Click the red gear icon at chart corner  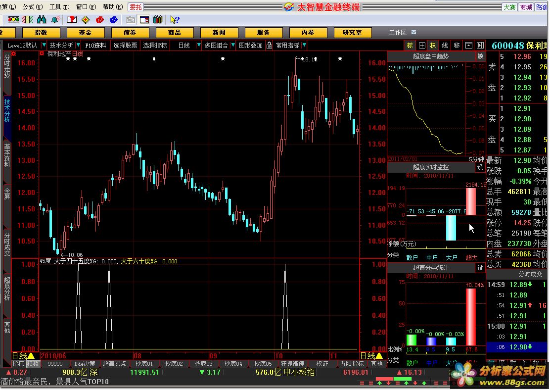[13, 54]
